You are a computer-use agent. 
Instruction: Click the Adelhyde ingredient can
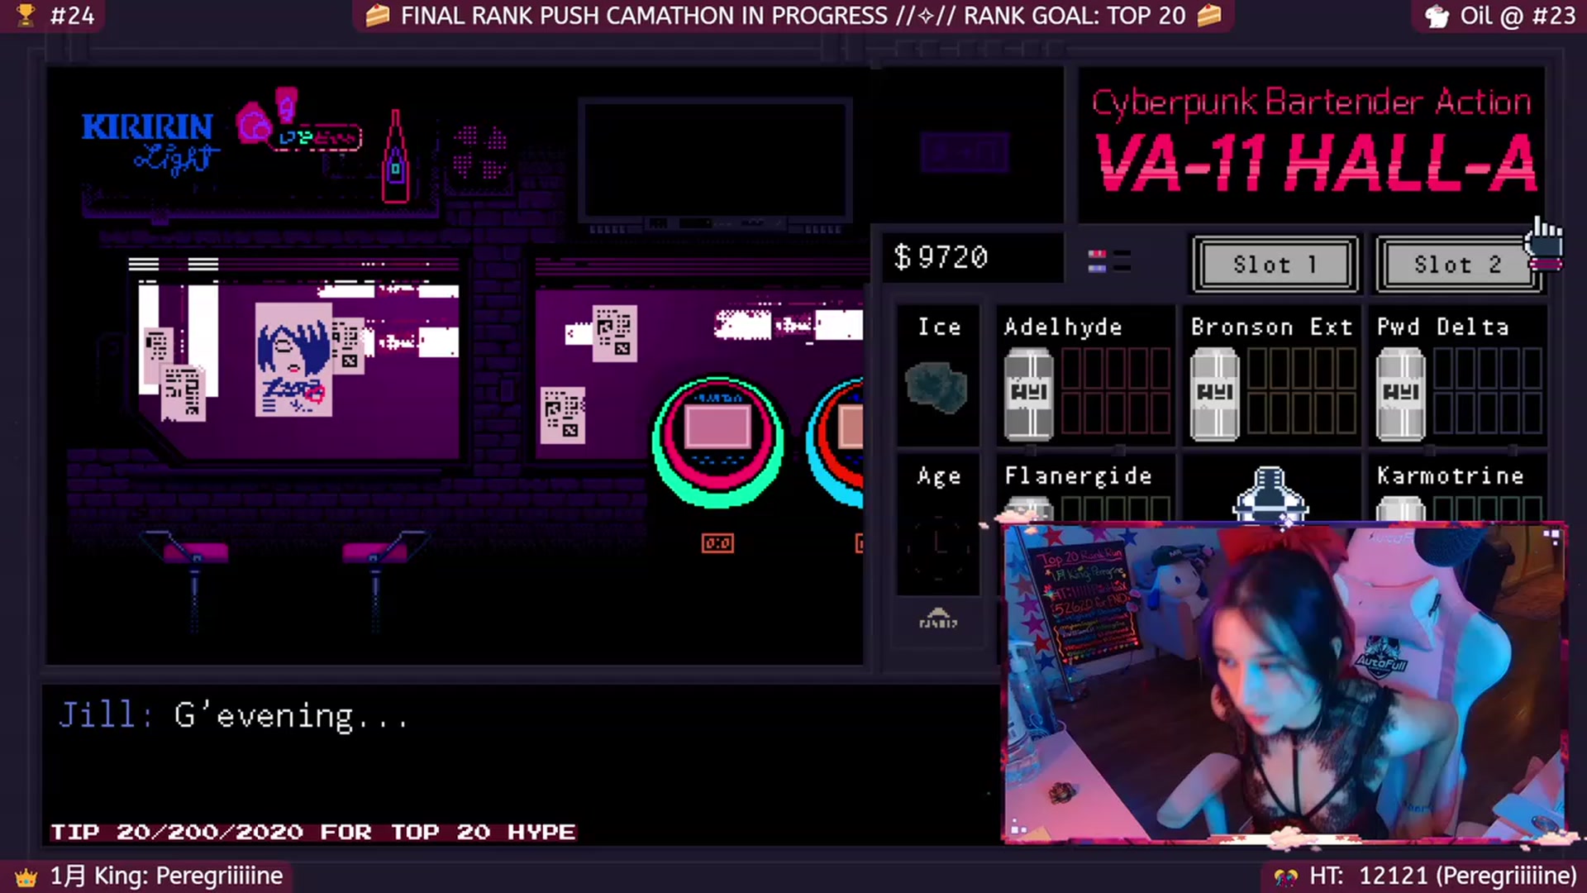point(1028,394)
